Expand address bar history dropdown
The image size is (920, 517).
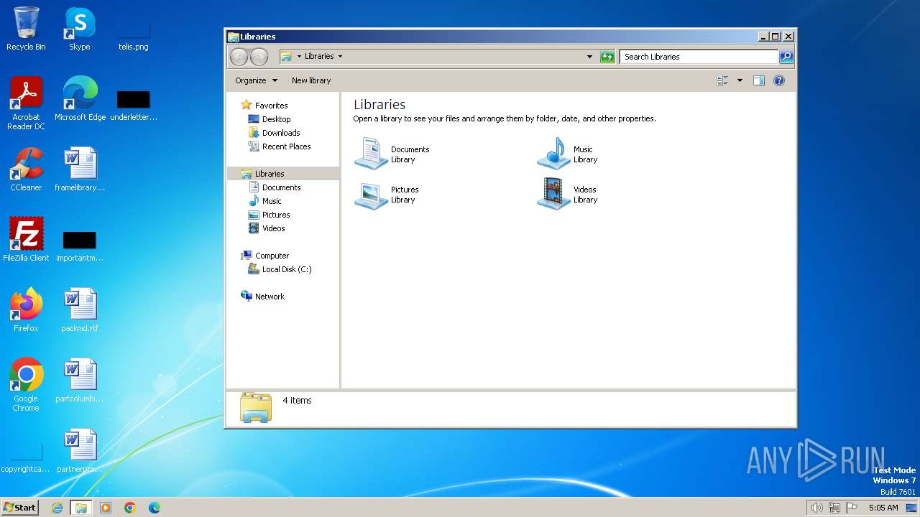[590, 57]
